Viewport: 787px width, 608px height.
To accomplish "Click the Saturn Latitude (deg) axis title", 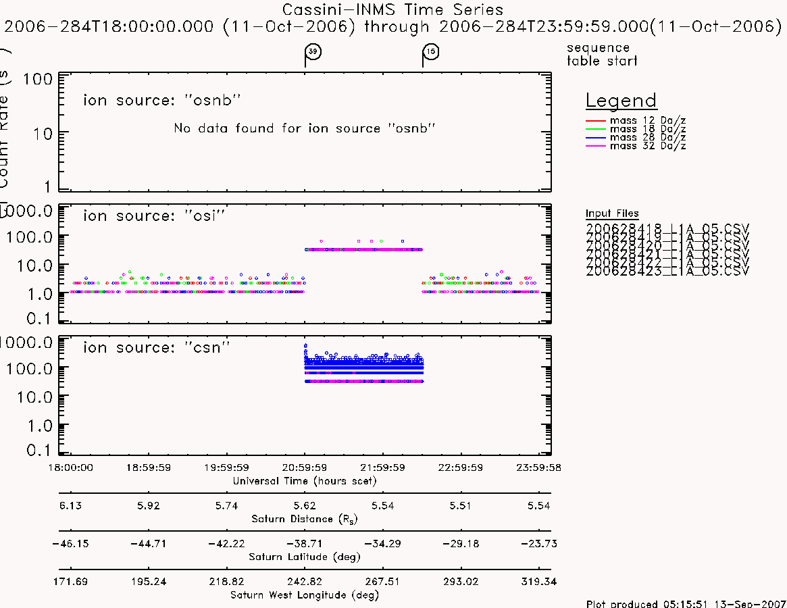I will click(x=305, y=557).
